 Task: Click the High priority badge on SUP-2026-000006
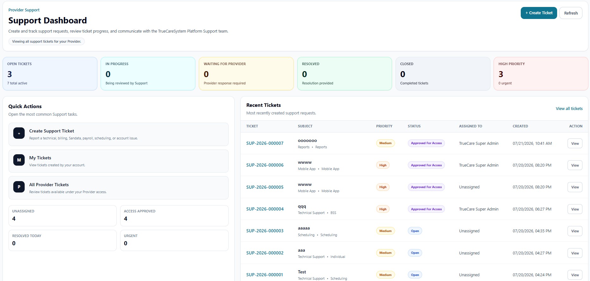[383, 165]
